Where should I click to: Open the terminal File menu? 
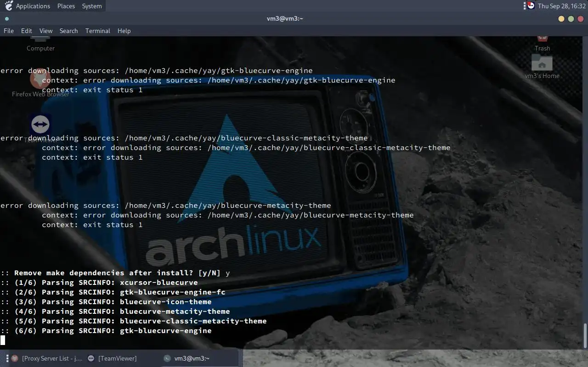(x=9, y=31)
